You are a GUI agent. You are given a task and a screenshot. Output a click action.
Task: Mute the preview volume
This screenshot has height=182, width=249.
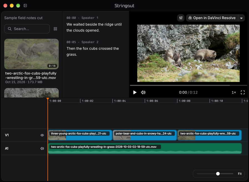(143, 93)
